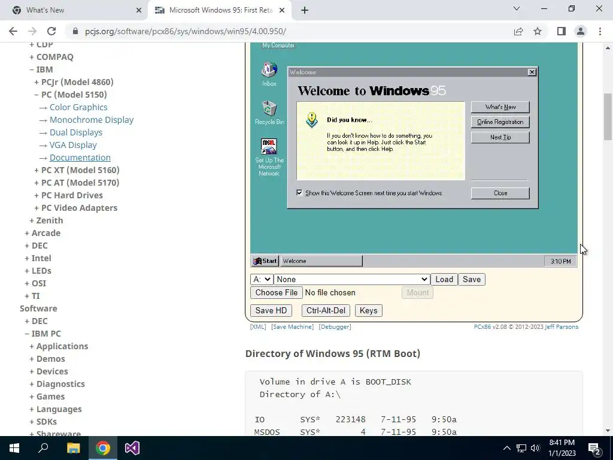Open the volume tray icon

click(x=535, y=448)
